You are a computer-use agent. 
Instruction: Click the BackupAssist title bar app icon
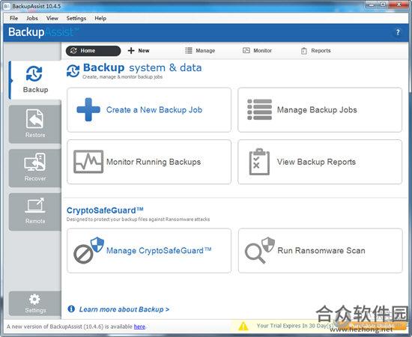[7, 6]
